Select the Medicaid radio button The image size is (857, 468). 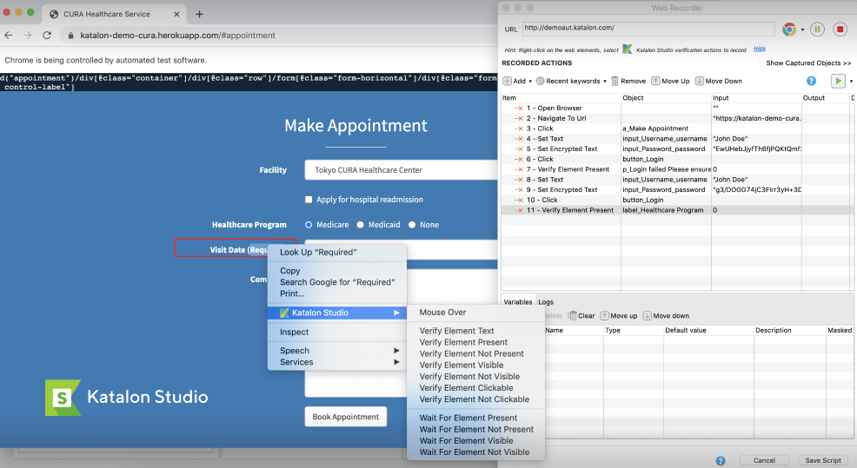click(x=360, y=224)
